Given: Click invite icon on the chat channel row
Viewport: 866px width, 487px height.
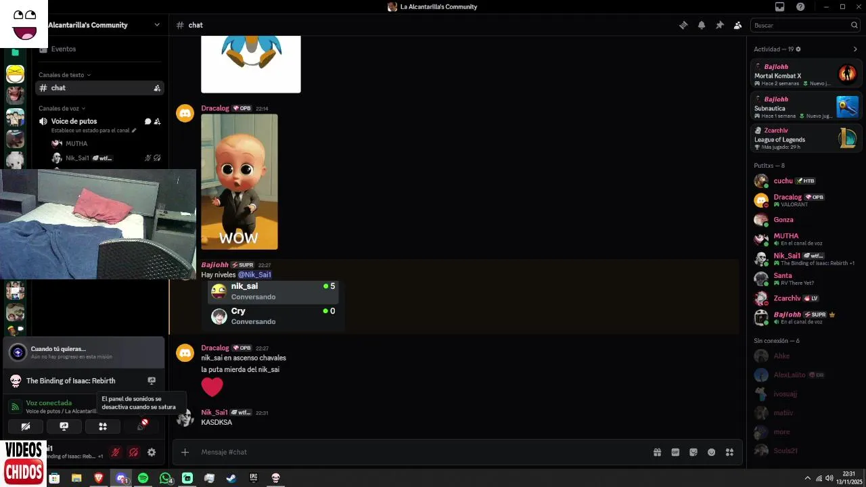Looking at the screenshot, I should click(x=157, y=88).
